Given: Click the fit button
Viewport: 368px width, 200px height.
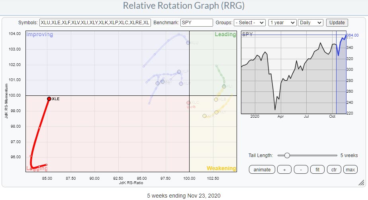Looking at the screenshot, I should pos(317,169).
